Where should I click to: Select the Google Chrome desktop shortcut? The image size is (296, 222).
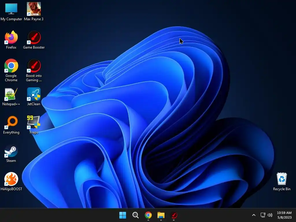pyautogui.click(x=11, y=70)
